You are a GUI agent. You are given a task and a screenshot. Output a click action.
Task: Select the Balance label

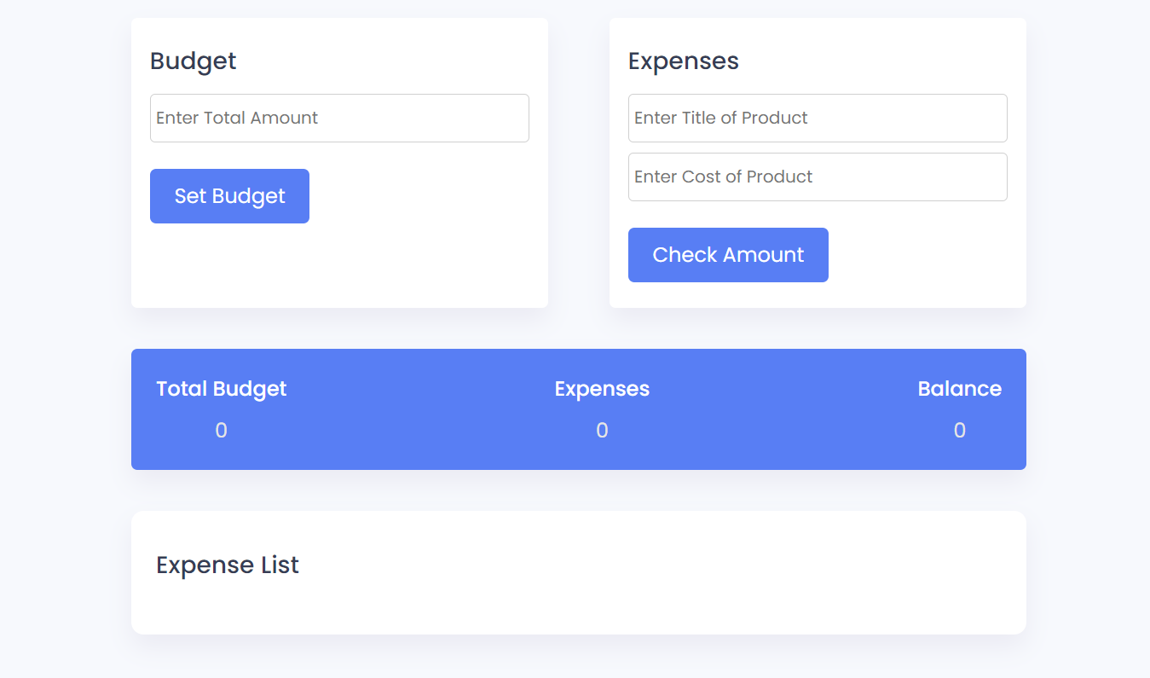(959, 389)
